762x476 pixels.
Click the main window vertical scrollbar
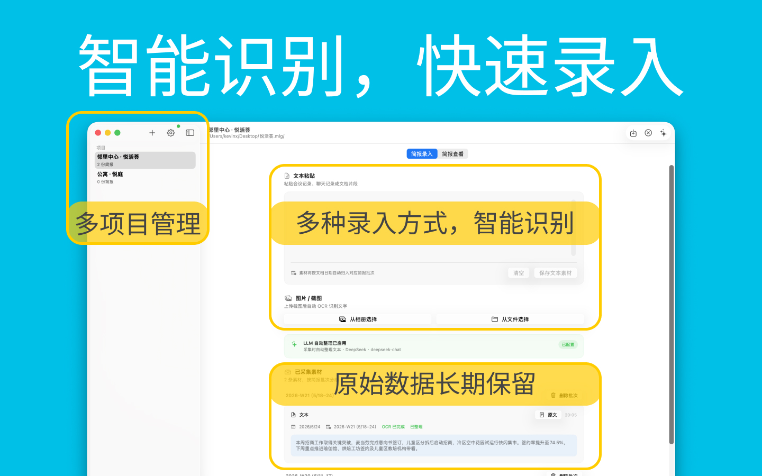coord(671,305)
